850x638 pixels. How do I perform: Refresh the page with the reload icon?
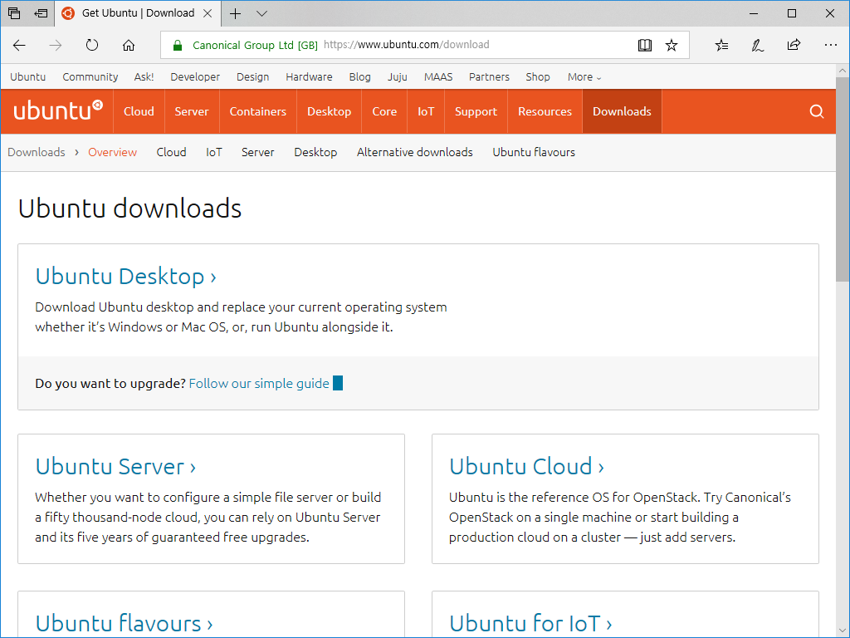(92, 45)
